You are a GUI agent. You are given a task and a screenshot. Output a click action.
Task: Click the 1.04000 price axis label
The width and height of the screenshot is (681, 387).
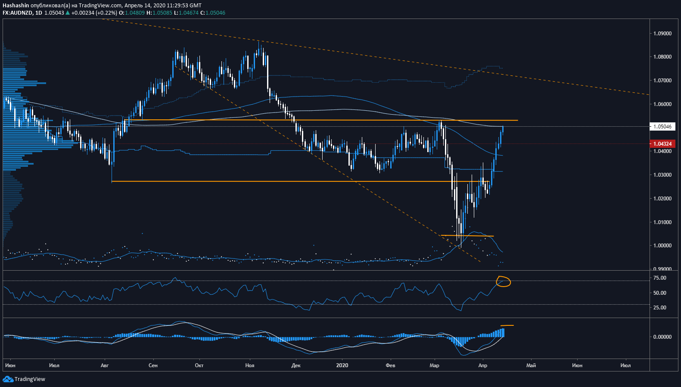[662, 151]
